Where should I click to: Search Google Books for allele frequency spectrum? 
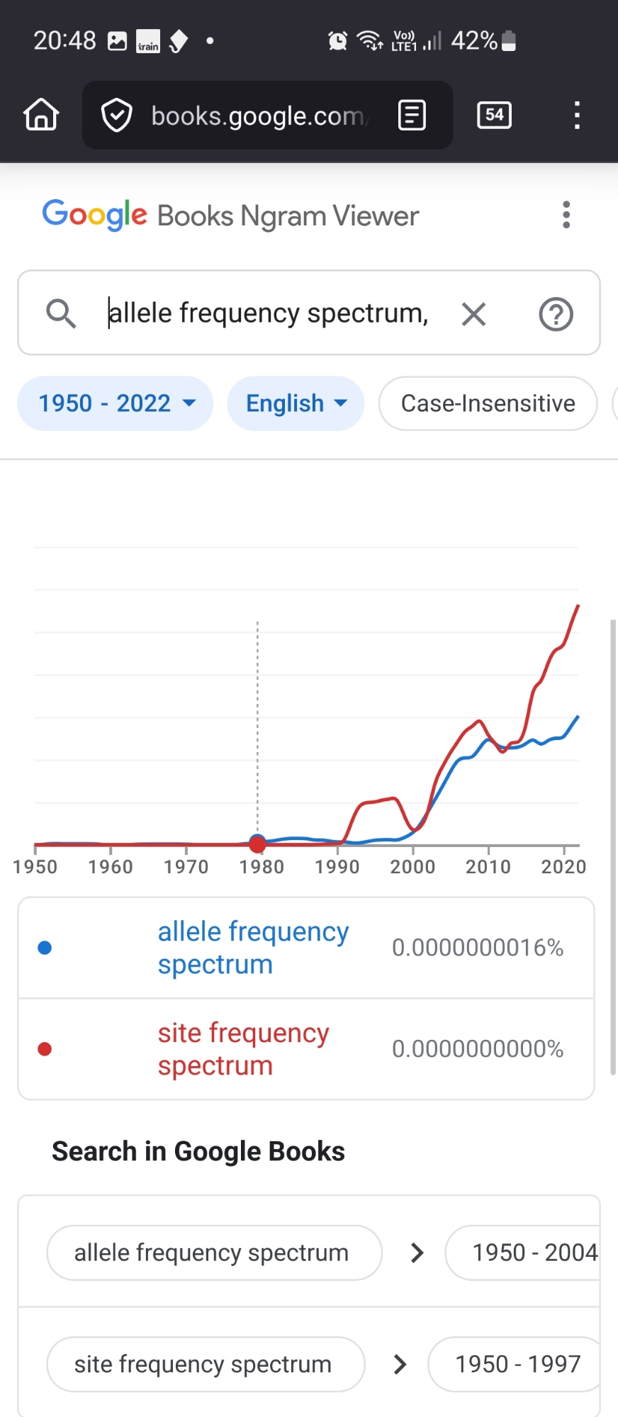pos(213,1253)
